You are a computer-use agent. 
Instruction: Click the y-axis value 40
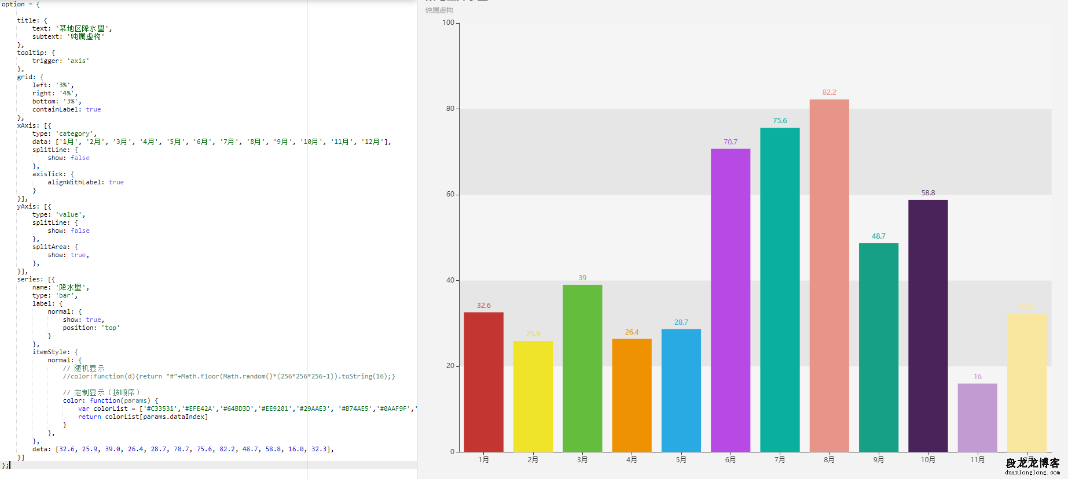tap(450, 280)
